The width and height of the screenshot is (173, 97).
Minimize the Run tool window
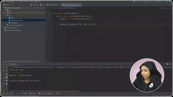[x=170, y=64]
